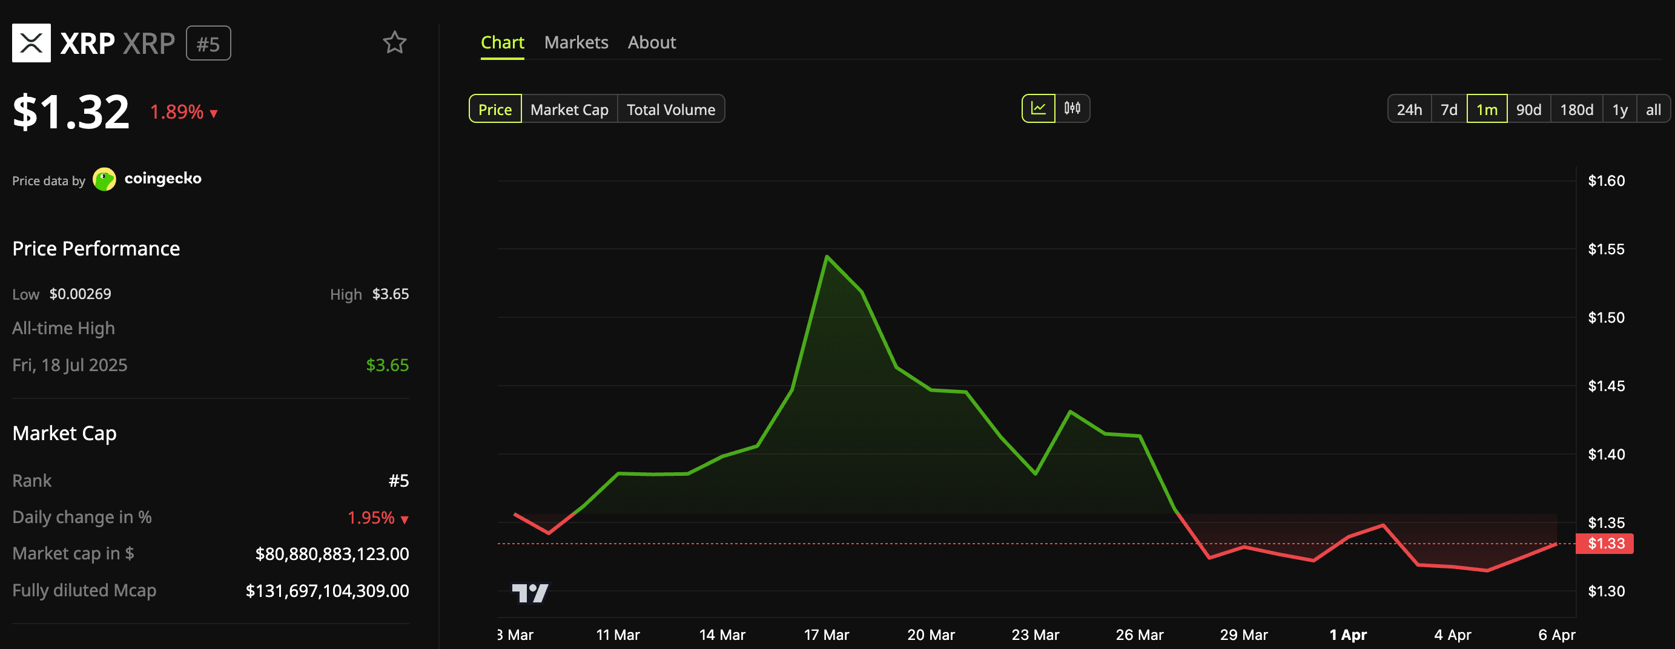Screen dimensions: 1675x649
Task: Click the 14 Mar x-axis date label
Action: (722, 634)
